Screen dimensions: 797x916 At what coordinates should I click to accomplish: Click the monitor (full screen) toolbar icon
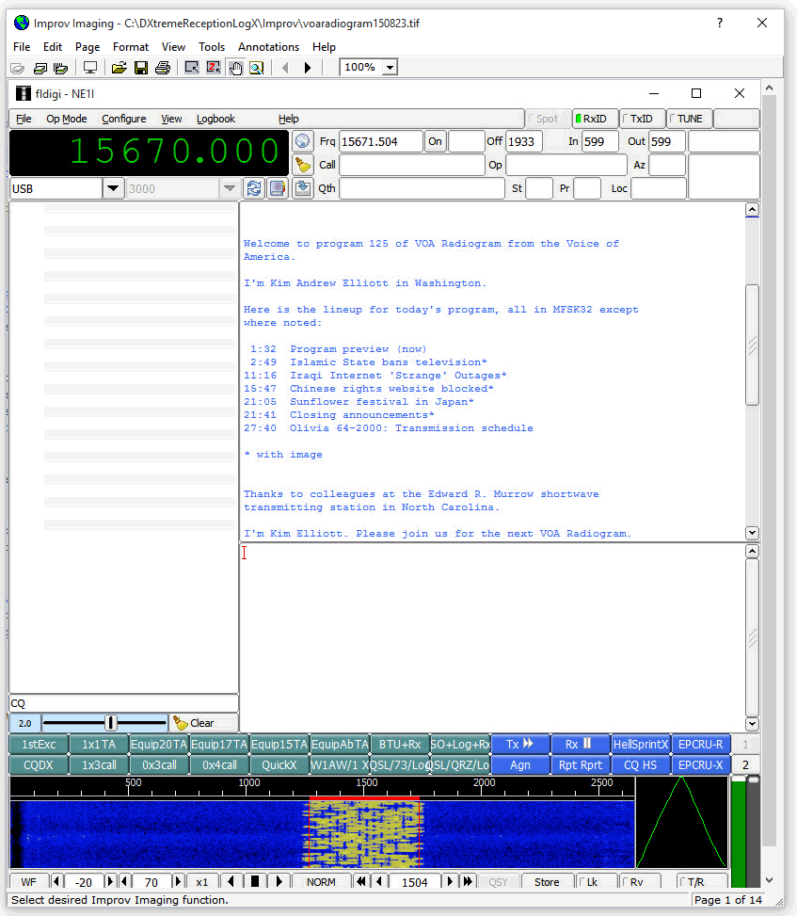pos(90,68)
